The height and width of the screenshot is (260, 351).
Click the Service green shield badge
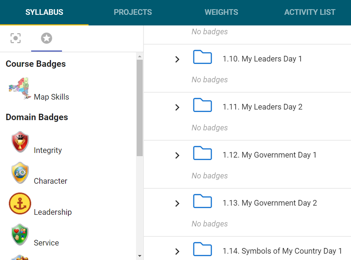20,235
